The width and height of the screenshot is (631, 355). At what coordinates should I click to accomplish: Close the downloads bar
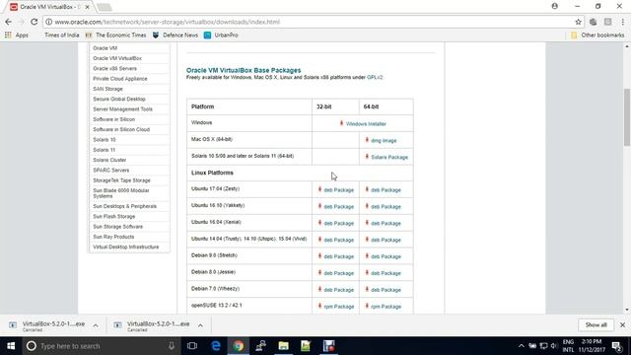tap(622, 324)
